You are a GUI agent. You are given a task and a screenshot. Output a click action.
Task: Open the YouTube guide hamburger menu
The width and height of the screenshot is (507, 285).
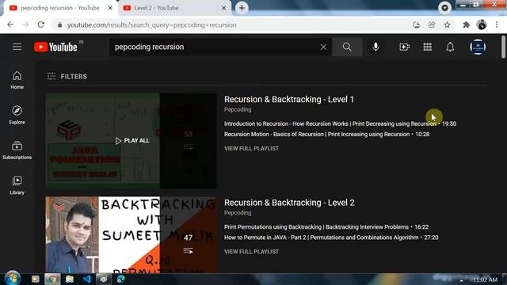[x=17, y=47]
